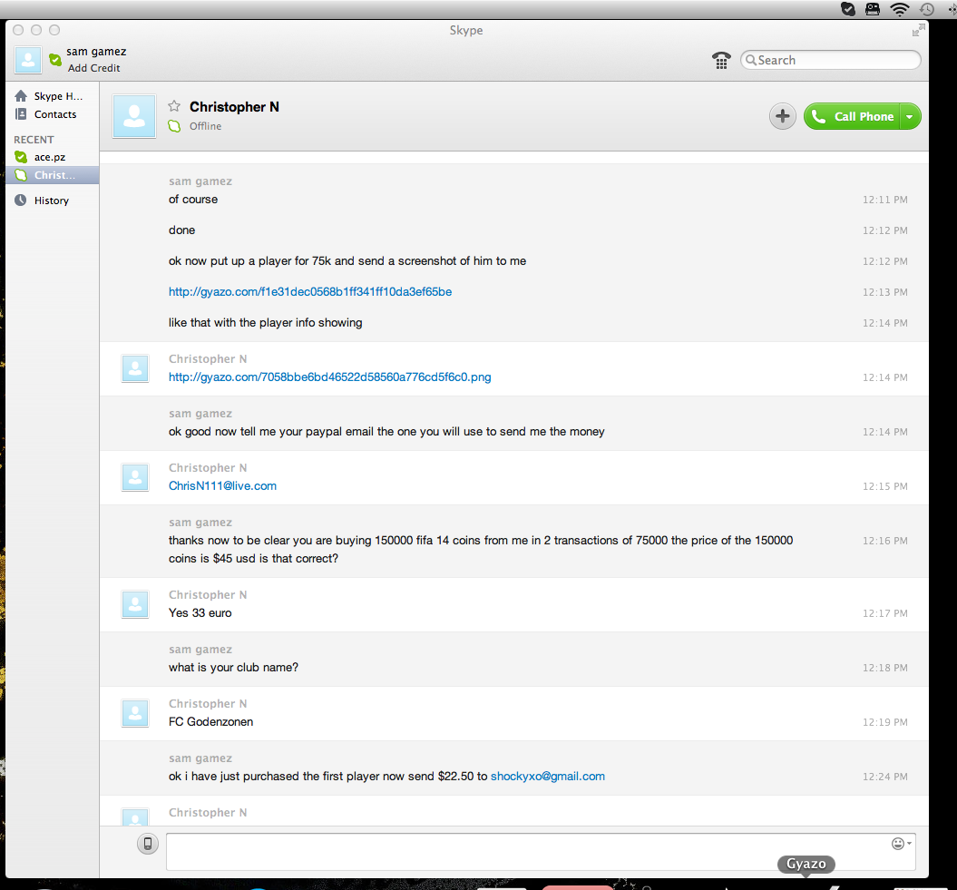The image size is (957, 890).
Task: Click the add people plus button
Action: click(783, 116)
